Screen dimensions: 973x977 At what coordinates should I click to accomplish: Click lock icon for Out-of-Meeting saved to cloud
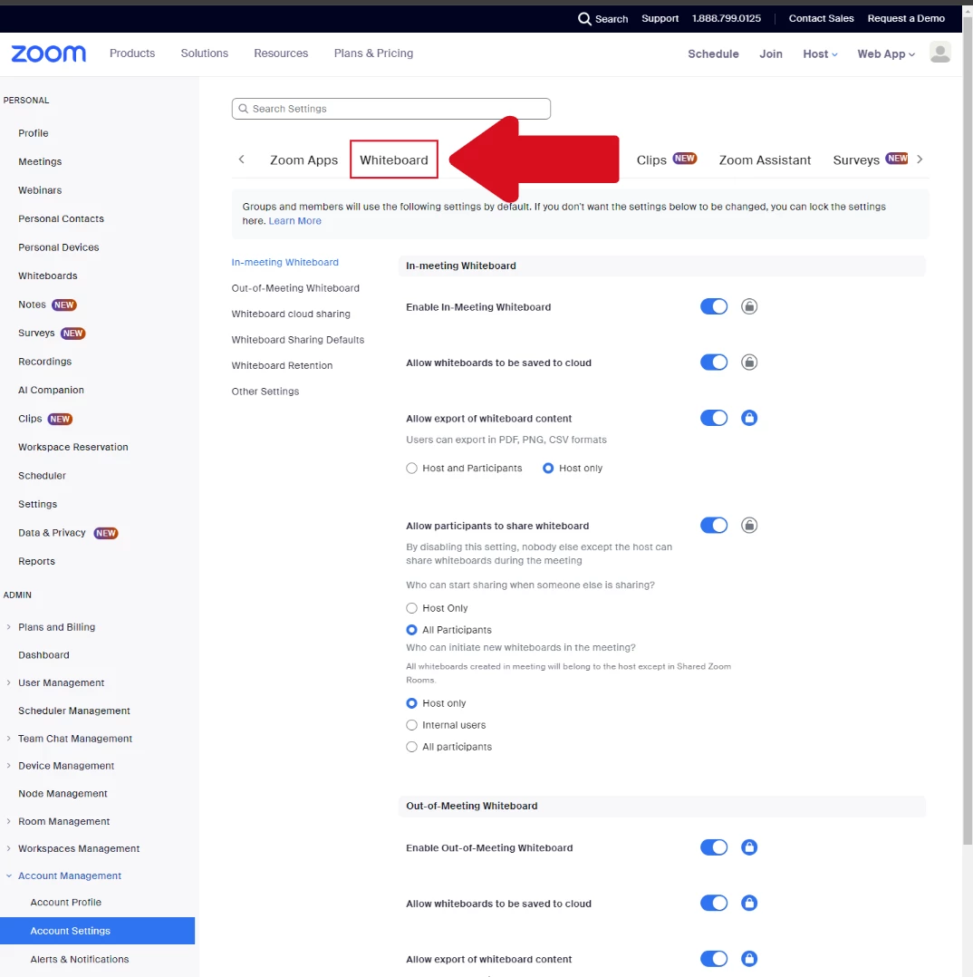[x=748, y=903]
